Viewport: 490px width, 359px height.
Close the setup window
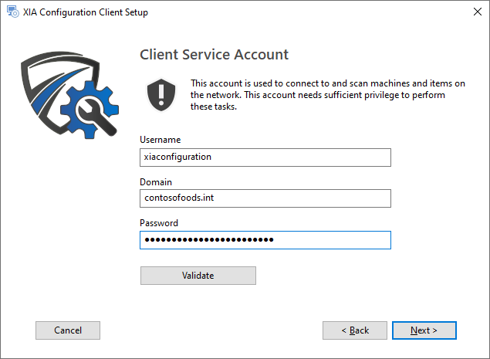click(477, 12)
